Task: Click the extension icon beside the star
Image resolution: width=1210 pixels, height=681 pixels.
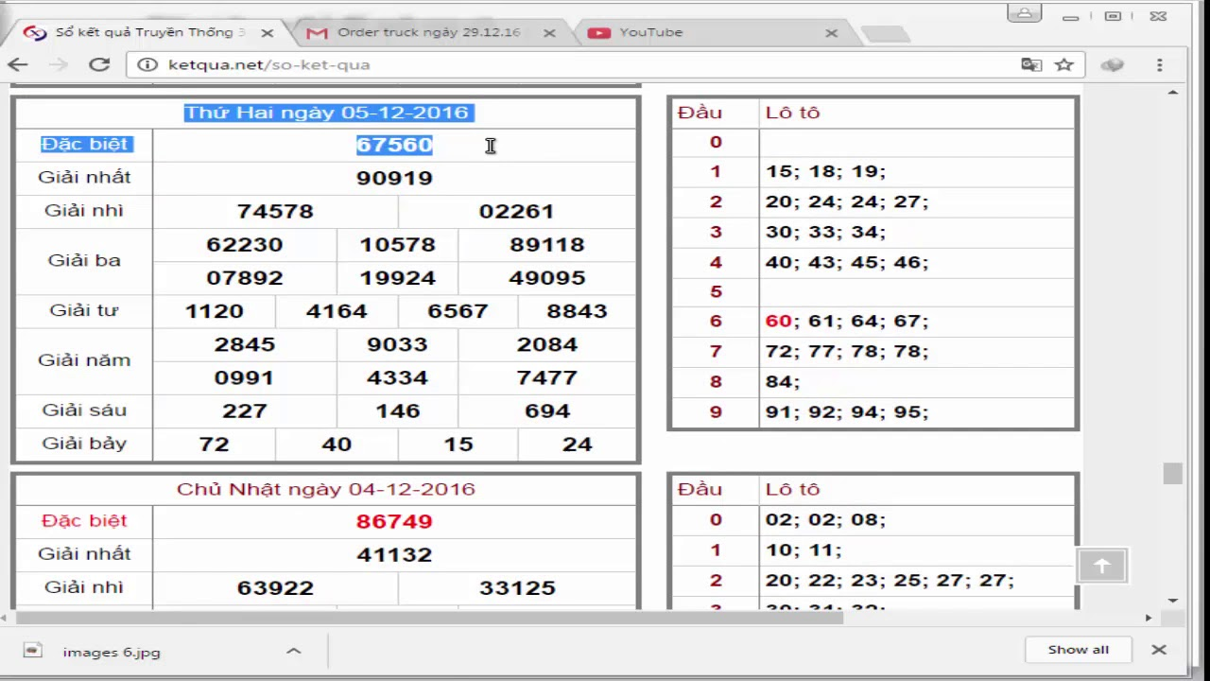Action: tap(1113, 64)
